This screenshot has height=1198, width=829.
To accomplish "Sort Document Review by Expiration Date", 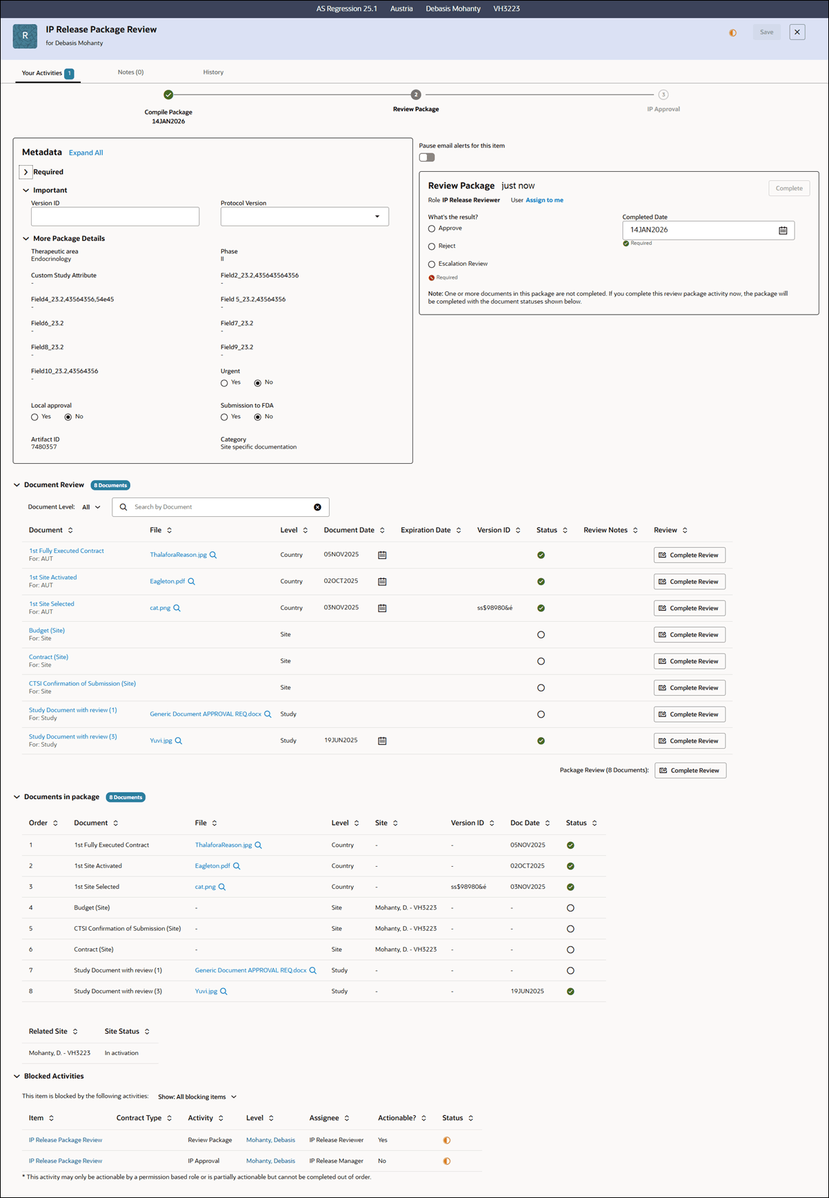I will [x=459, y=530].
